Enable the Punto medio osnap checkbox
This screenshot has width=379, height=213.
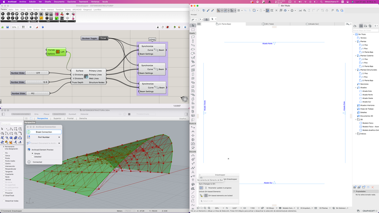4,161
